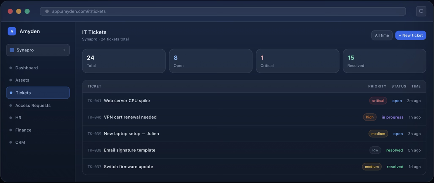Click ticket ID TK-039
Viewport: 434px width, 183px height.
[x=94, y=134]
